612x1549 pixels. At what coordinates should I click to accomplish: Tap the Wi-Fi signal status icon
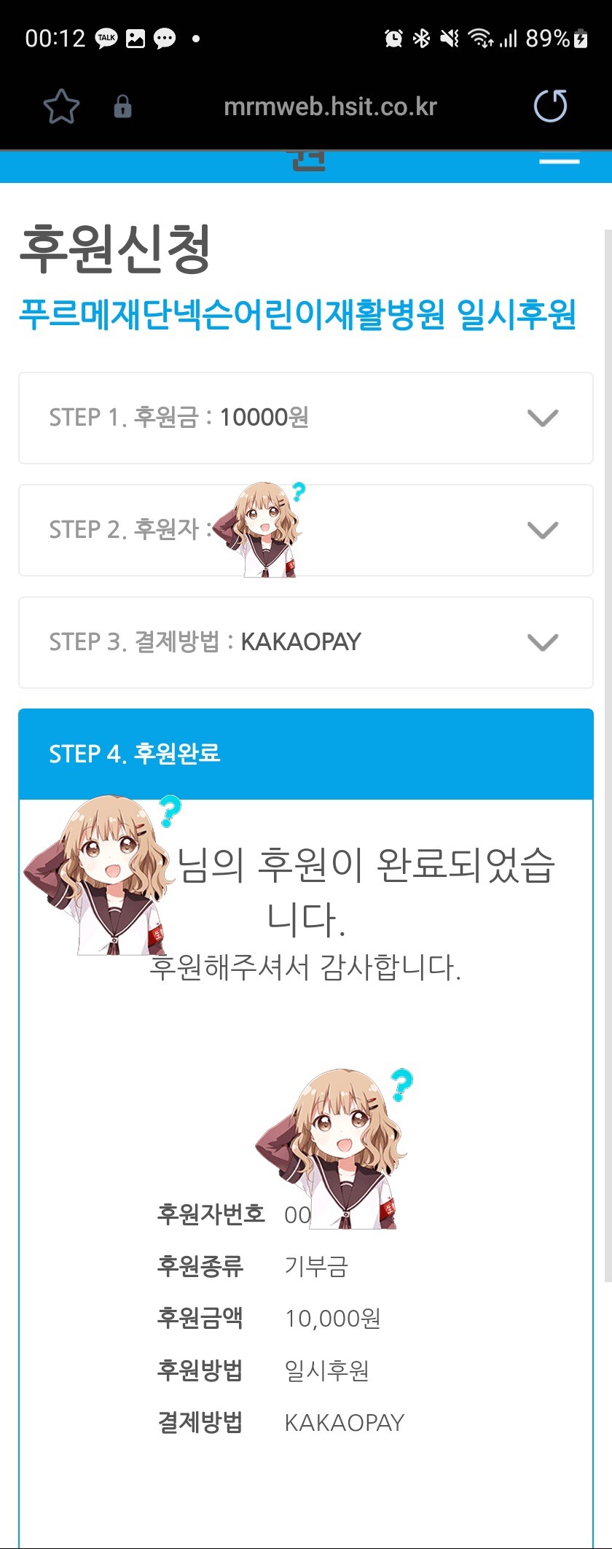pos(481,38)
